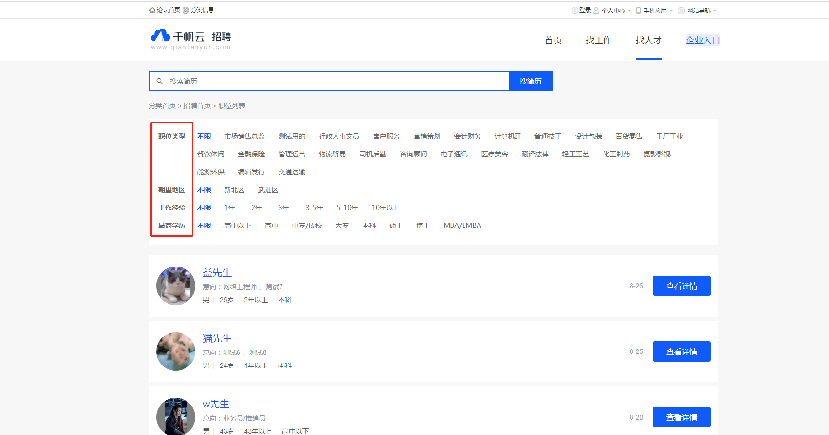Filter experience by 1年
The height and width of the screenshot is (435, 829).
point(230,208)
